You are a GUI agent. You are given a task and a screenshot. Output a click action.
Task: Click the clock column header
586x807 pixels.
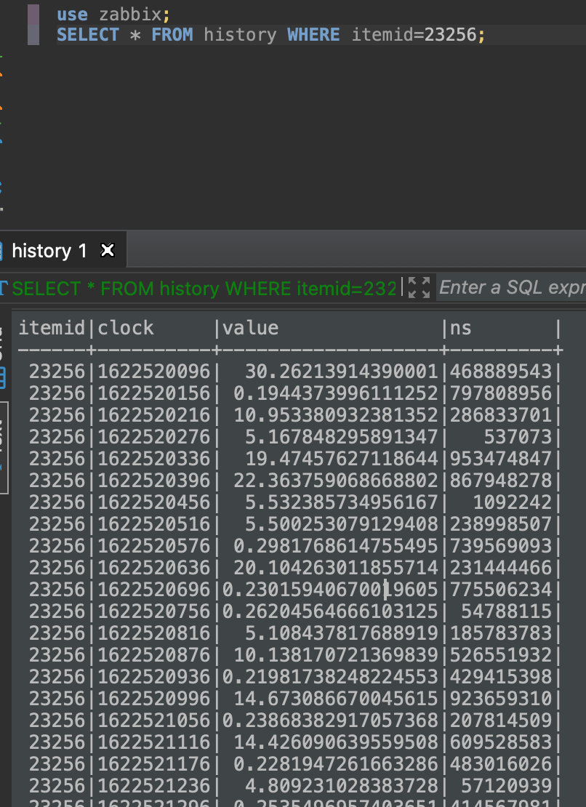126,328
